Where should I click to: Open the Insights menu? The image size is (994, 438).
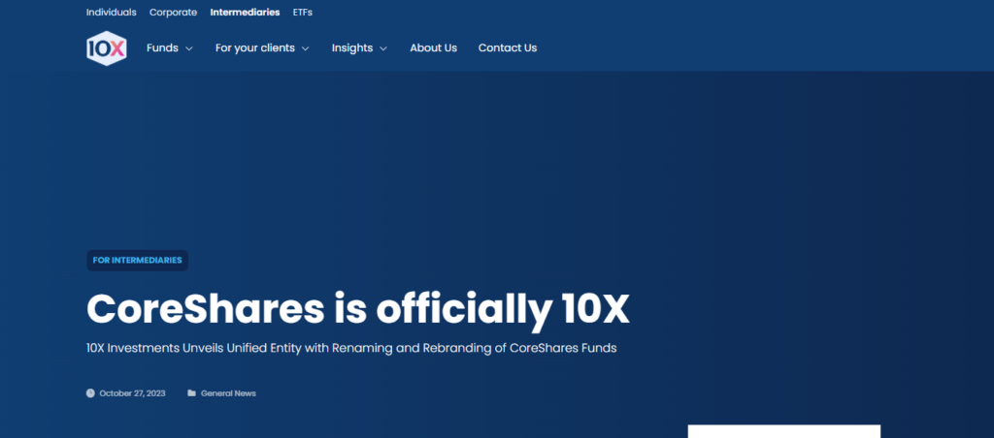(x=351, y=48)
